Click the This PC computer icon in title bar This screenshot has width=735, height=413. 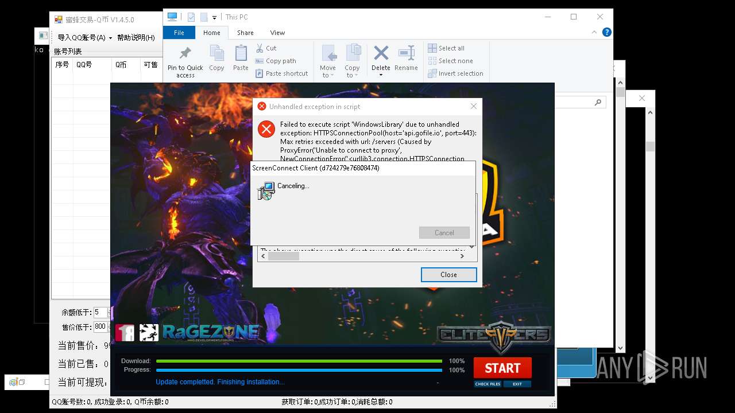pos(172,17)
